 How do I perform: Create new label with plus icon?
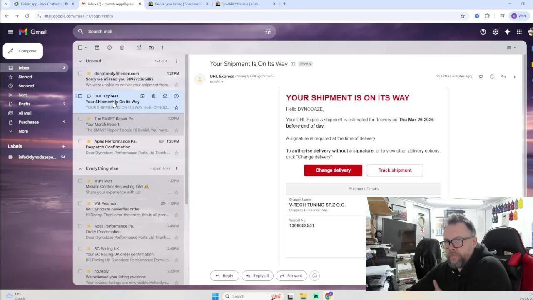tap(63, 146)
